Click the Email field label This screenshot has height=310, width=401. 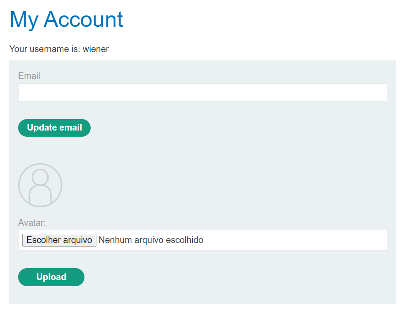click(x=29, y=76)
